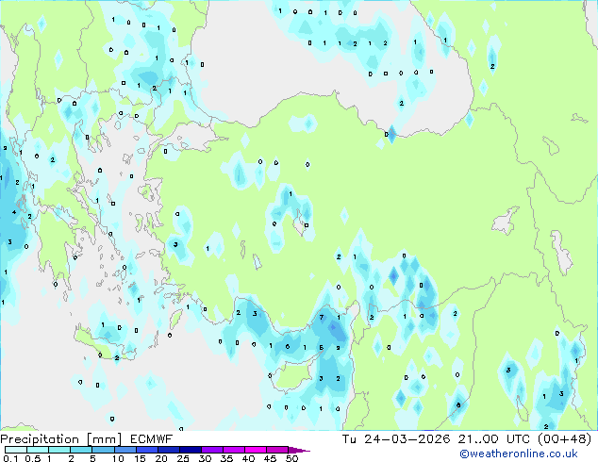Click the legend value '50' label
This screenshot has height=462, width=598.
[x=291, y=458]
